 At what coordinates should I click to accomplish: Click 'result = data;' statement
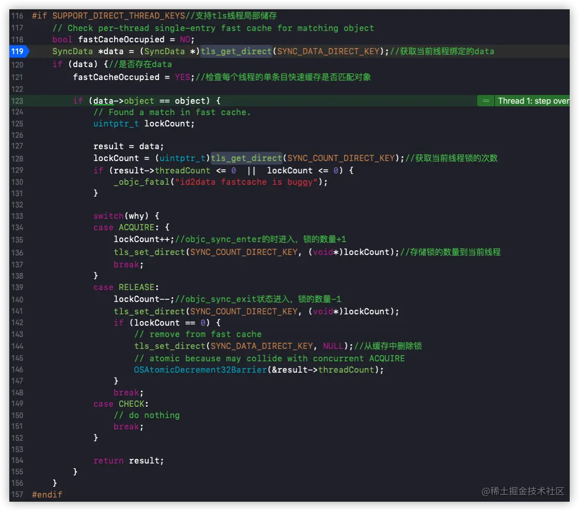click(128, 146)
